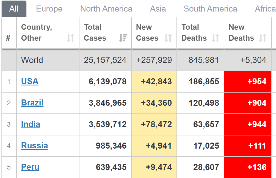This screenshot has width=276, height=178.
Task: Open the North America tab
Action: [106, 9]
